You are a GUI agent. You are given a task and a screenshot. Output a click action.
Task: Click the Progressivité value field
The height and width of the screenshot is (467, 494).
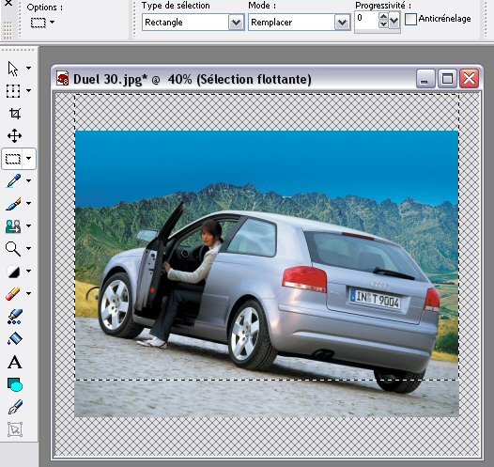tap(366, 21)
